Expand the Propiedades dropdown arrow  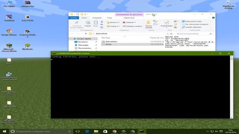pos(167,28)
